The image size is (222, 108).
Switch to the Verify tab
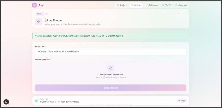[x=166, y=5]
